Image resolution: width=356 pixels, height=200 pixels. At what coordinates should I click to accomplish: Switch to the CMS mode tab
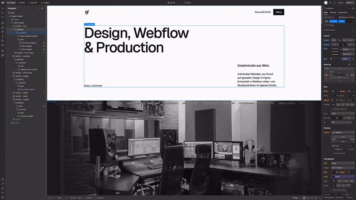22,3
